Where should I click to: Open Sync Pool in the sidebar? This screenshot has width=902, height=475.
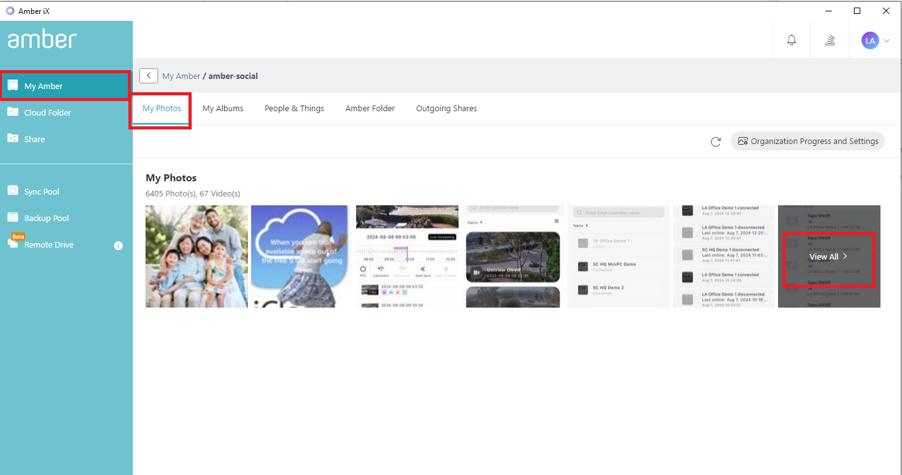(x=66, y=191)
